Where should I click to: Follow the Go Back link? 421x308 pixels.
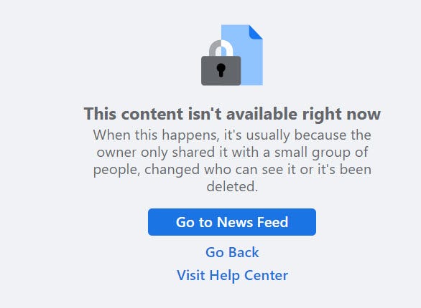232,252
